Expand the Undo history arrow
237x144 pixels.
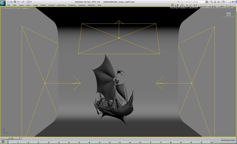click(x=21, y=2)
